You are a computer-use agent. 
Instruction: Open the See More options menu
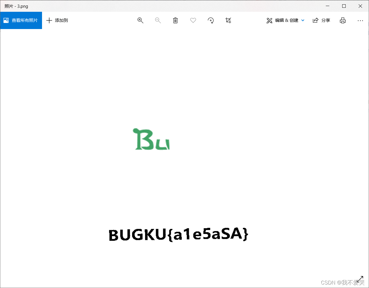coord(360,20)
